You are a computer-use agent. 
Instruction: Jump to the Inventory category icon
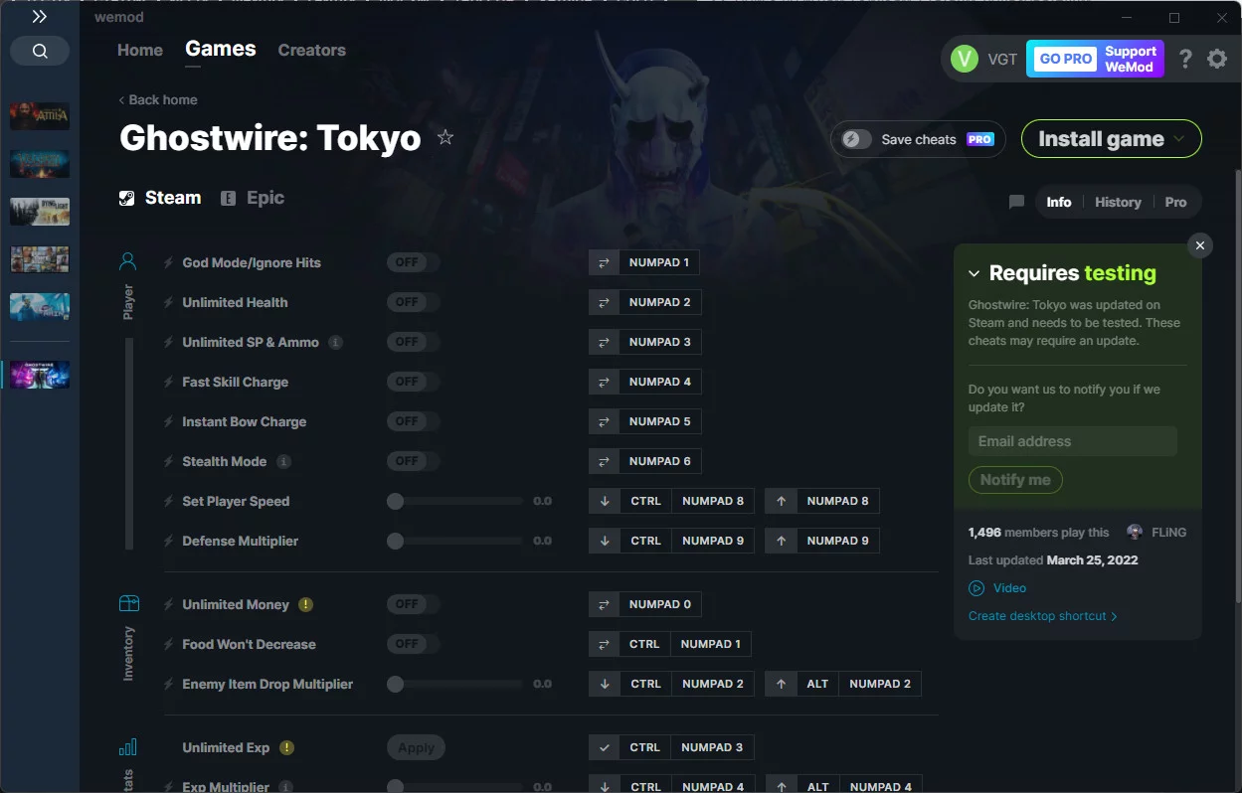pos(128,603)
